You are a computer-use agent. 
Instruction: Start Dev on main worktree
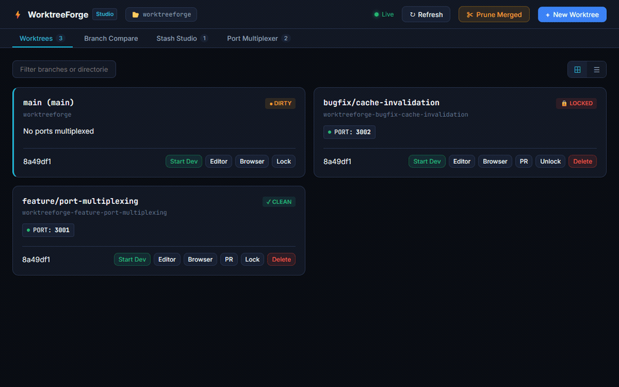coord(184,161)
